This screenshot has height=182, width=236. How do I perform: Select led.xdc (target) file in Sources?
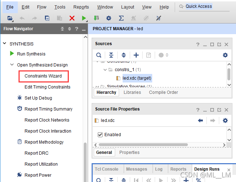(137, 78)
